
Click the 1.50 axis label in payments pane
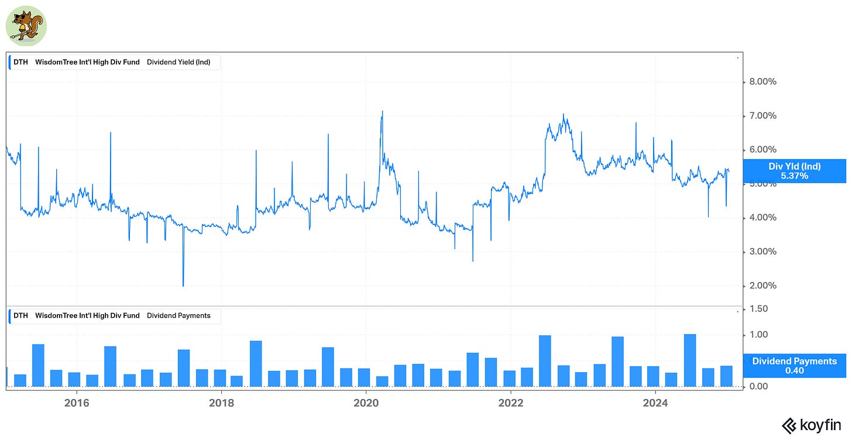[759, 309]
